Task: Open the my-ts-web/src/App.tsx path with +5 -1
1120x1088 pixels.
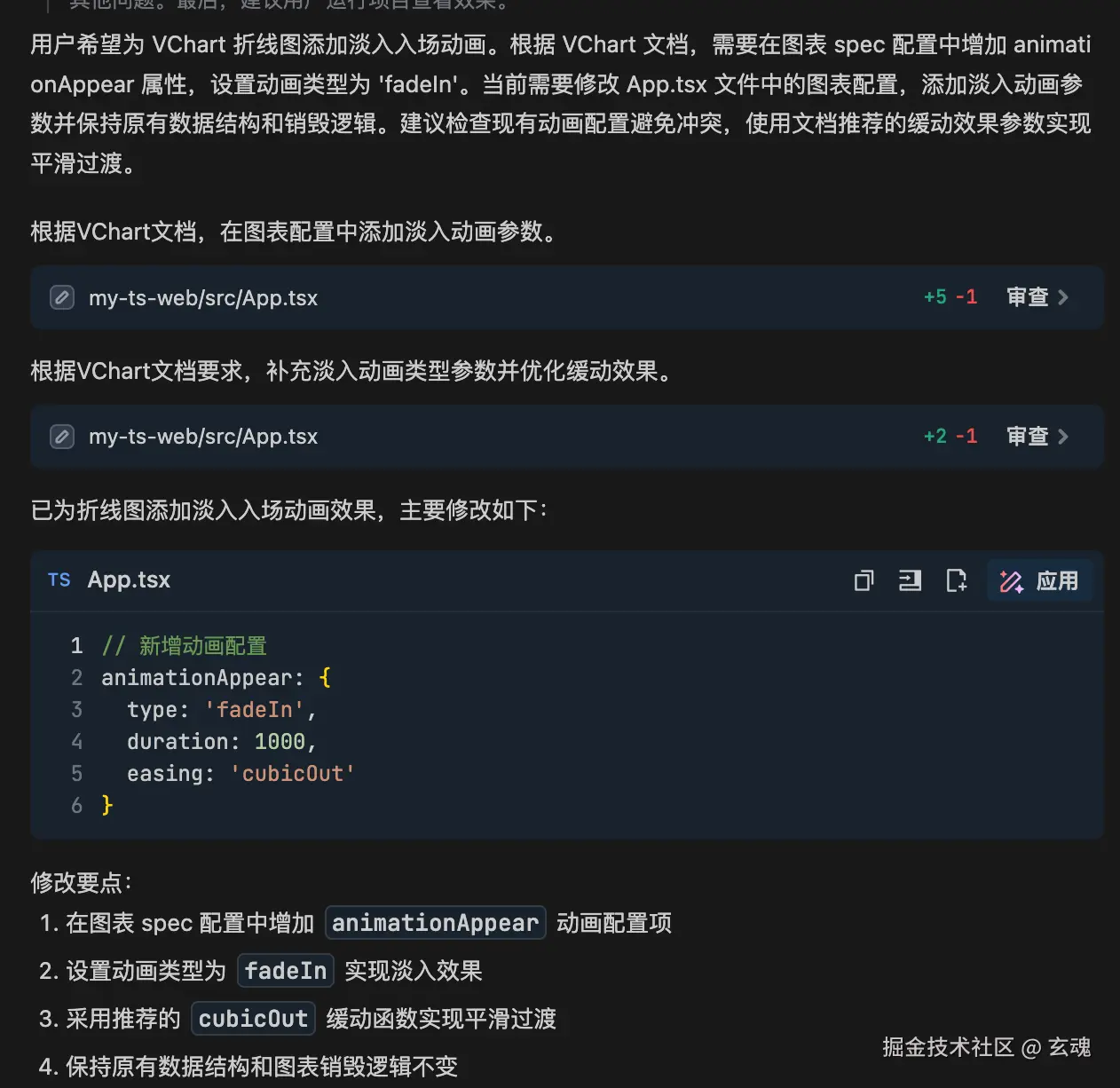Action: click(203, 298)
